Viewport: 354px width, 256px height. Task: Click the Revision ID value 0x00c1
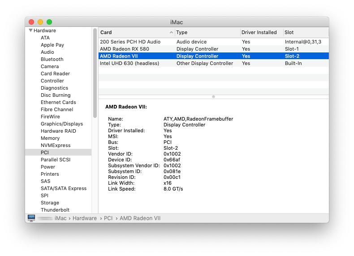pyautogui.click(x=172, y=178)
